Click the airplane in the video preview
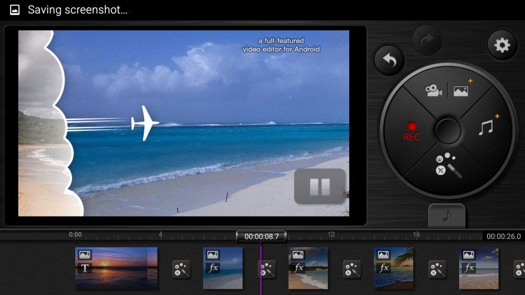Screen dimensions: 525x295 coord(144,123)
